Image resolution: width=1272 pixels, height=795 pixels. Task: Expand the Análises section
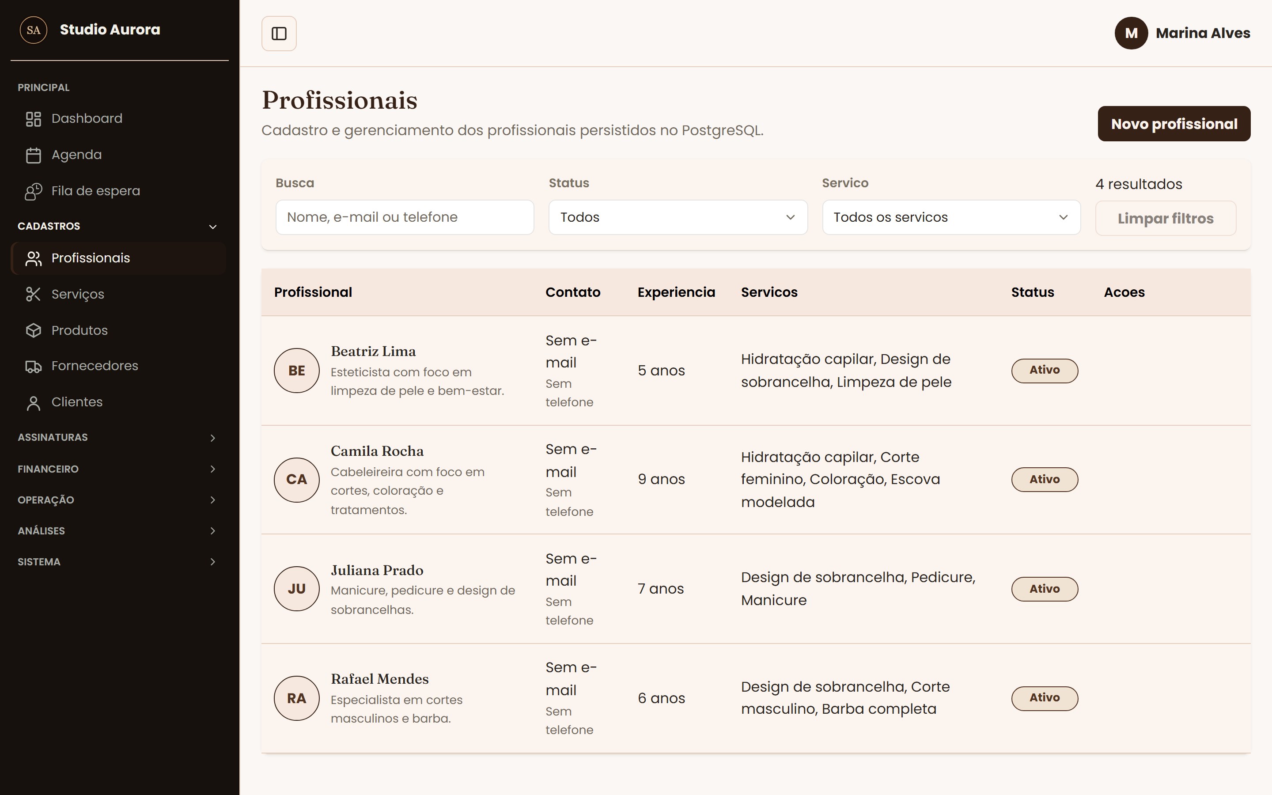point(118,531)
